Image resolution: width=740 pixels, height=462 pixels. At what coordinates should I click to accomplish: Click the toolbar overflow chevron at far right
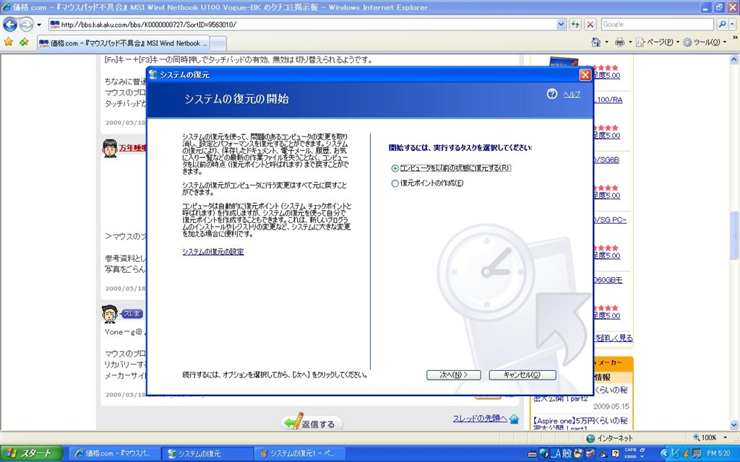tap(735, 38)
